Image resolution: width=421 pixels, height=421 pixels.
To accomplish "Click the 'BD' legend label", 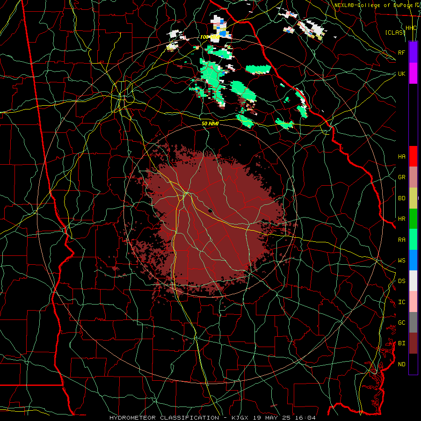I will coord(401,198).
